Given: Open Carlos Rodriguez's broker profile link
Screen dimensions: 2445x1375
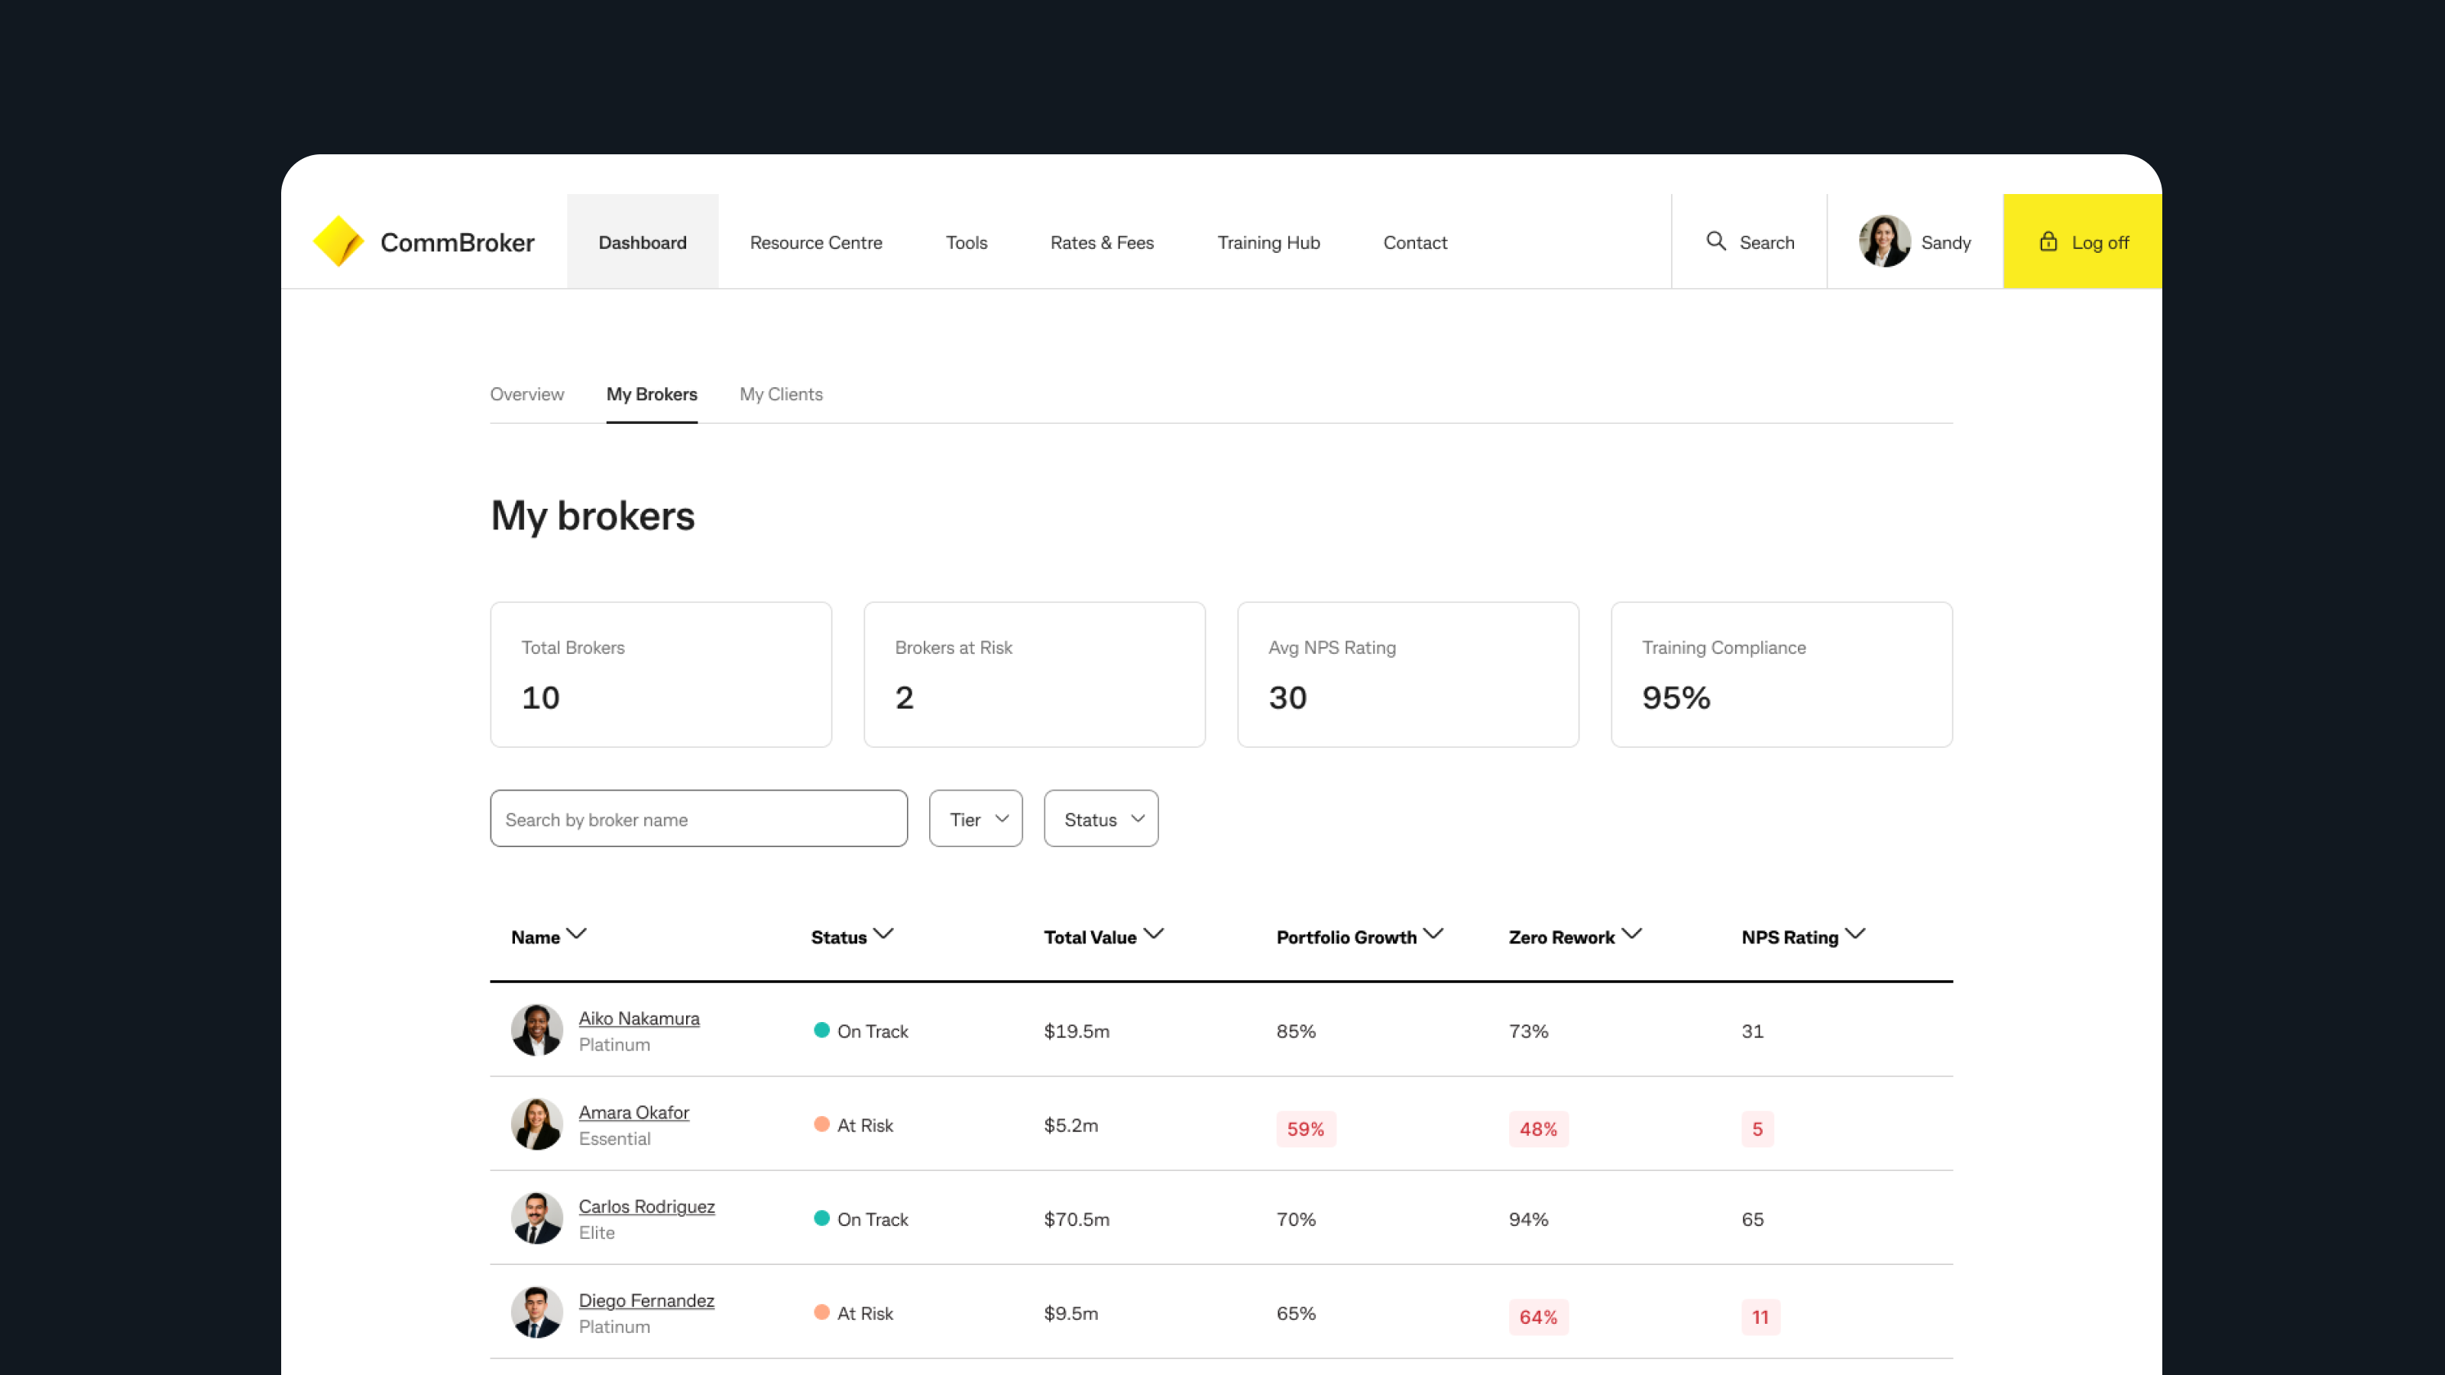Looking at the screenshot, I should pyautogui.click(x=646, y=1206).
